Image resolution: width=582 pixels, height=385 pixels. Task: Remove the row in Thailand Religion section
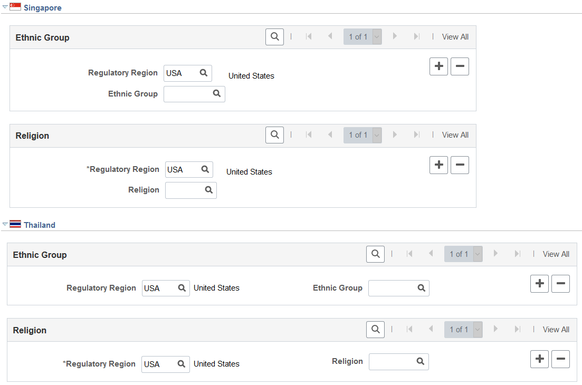(x=561, y=359)
